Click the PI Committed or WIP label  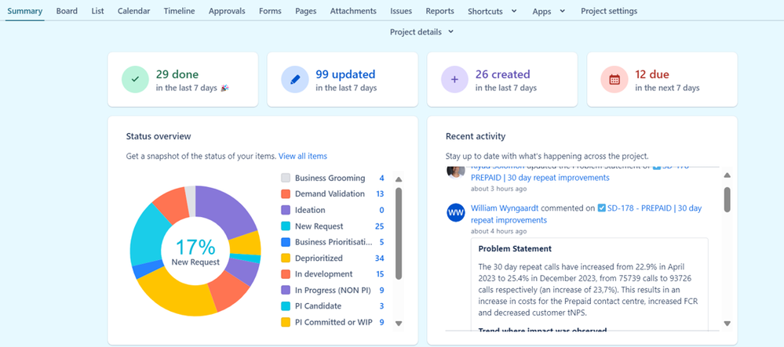pyautogui.click(x=334, y=322)
